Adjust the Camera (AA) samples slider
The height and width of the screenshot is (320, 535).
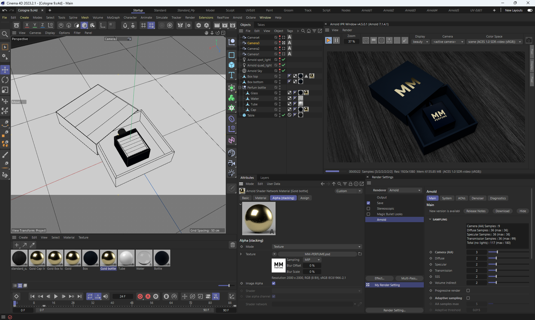[x=497, y=252]
